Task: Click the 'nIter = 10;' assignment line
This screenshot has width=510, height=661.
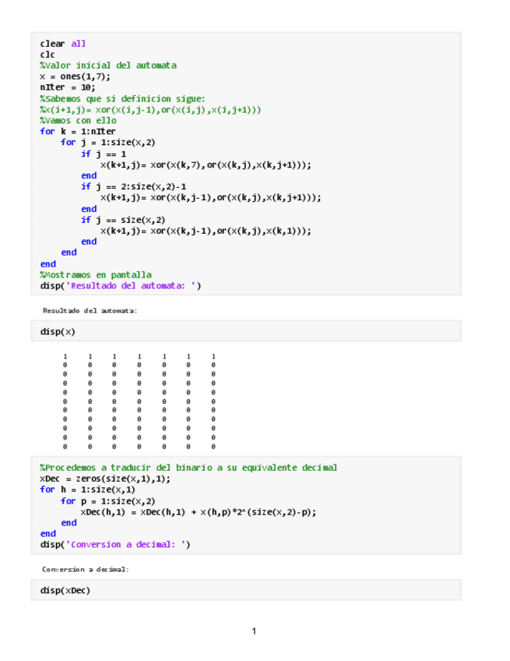Action: pyautogui.click(x=68, y=87)
